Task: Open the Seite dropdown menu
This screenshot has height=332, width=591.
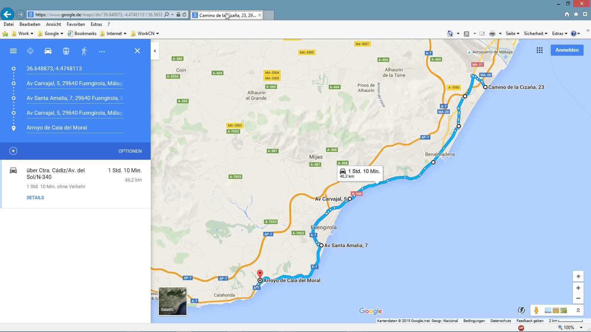Action: tap(513, 34)
